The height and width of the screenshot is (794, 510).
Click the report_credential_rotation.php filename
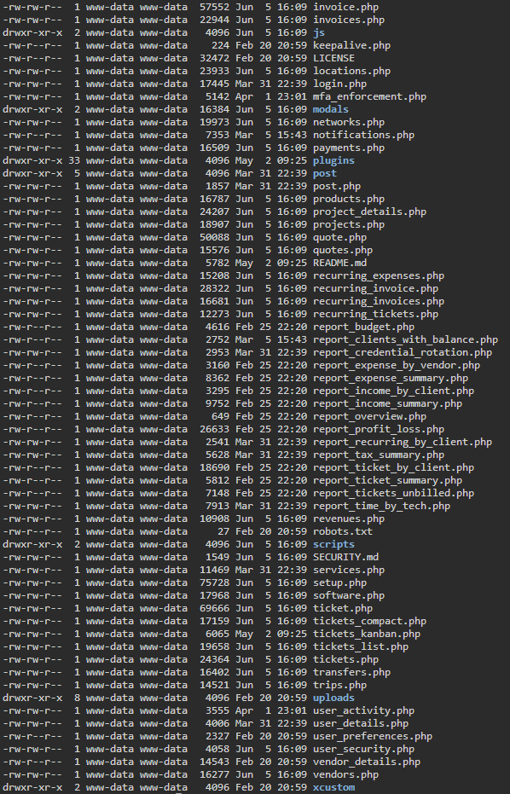[403, 352]
